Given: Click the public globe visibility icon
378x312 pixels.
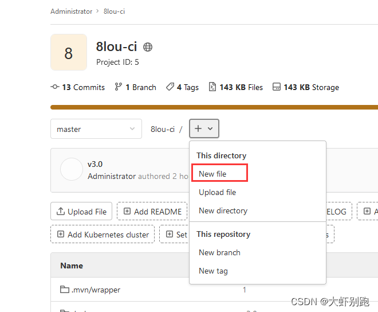Looking at the screenshot, I should 148,47.
